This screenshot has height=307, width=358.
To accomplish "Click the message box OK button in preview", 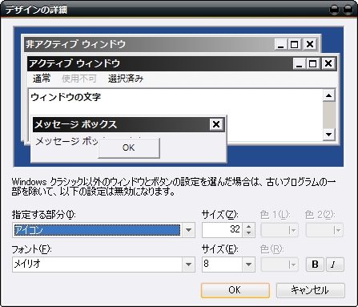I will [129, 147].
